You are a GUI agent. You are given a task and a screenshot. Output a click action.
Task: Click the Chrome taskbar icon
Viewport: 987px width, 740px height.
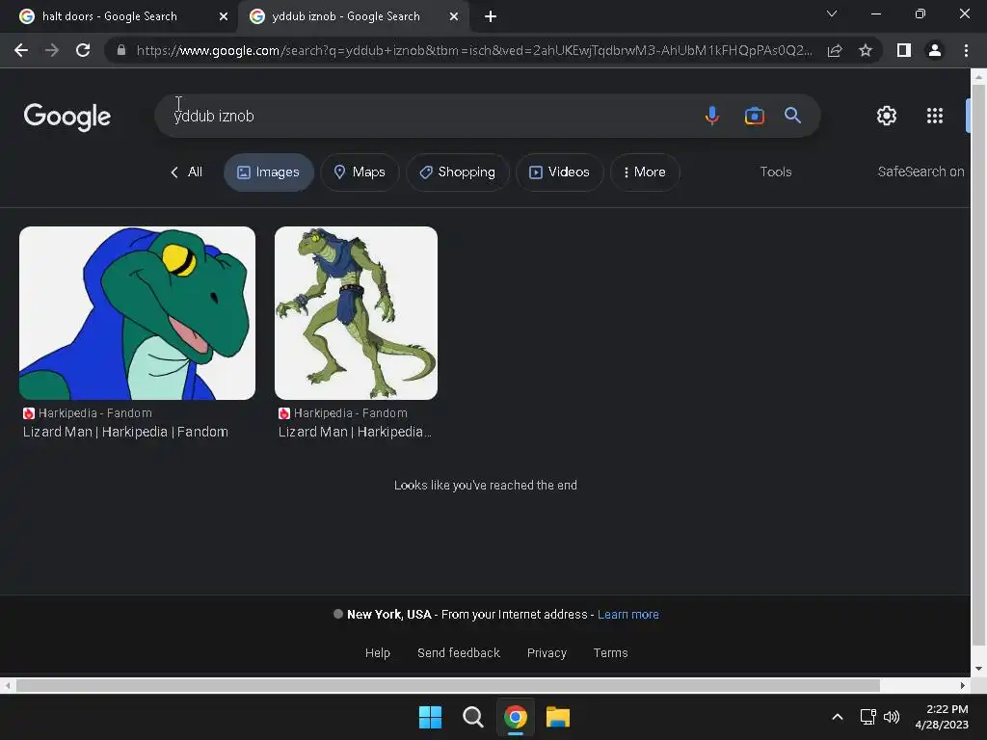pyautogui.click(x=515, y=717)
